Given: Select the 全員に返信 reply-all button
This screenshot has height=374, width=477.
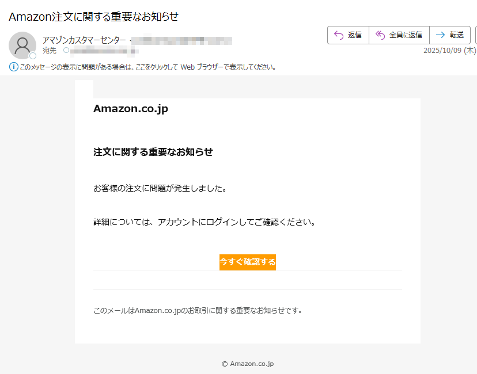Looking at the screenshot, I should (399, 35).
